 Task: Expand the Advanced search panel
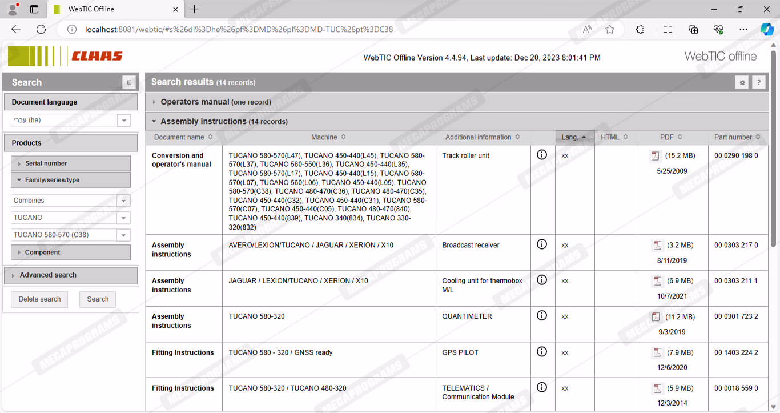click(48, 275)
